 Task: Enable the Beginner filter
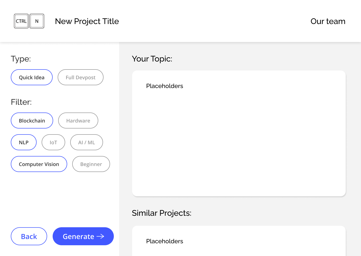pyautogui.click(x=91, y=164)
